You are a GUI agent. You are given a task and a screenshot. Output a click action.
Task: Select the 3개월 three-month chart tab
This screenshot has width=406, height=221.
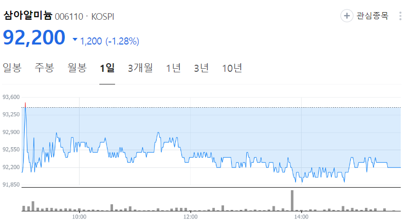(x=140, y=68)
